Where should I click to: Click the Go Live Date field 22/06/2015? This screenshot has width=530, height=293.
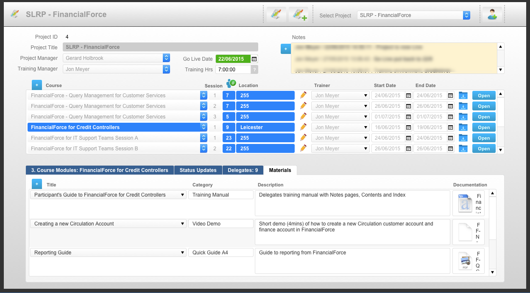(233, 59)
